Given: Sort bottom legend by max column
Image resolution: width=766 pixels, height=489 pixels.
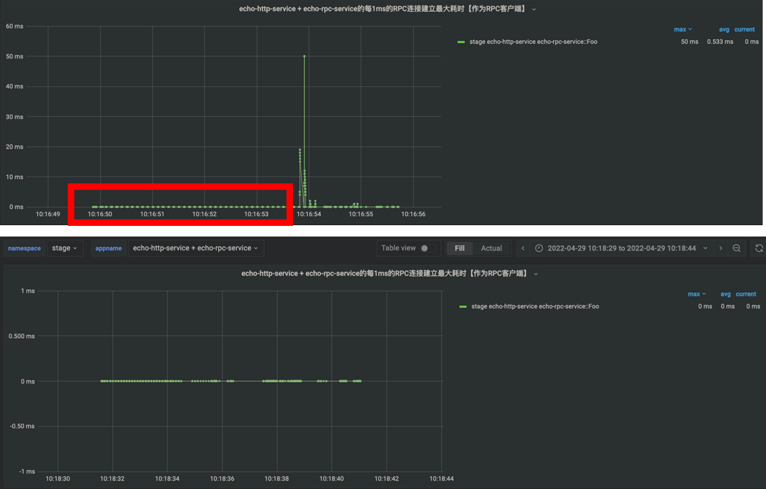Looking at the screenshot, I should (x=696, y=294).
